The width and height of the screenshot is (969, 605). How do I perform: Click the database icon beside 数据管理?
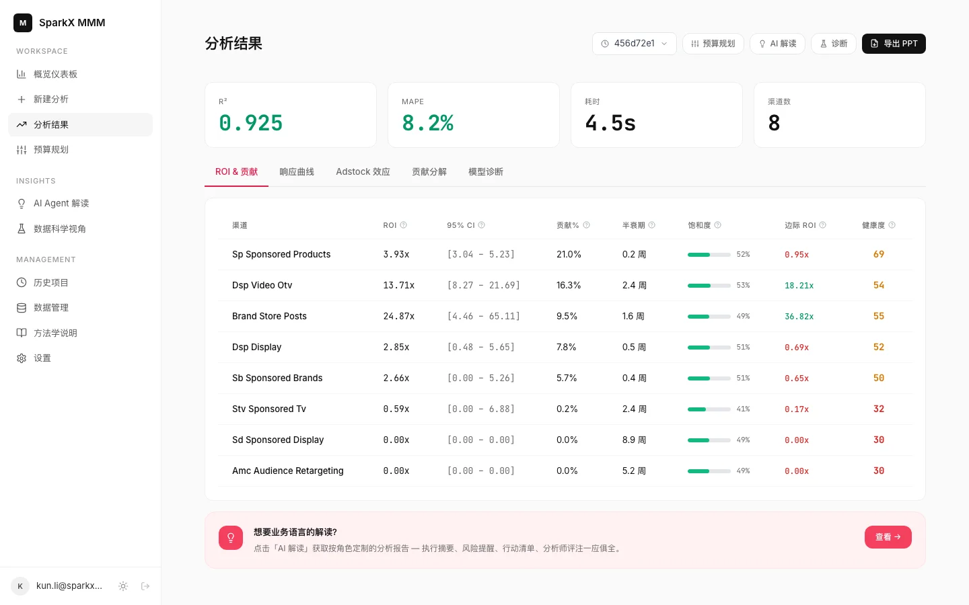point(22,308)
